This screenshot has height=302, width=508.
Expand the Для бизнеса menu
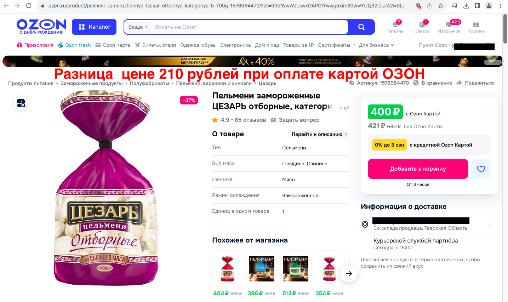pos(376,45)
